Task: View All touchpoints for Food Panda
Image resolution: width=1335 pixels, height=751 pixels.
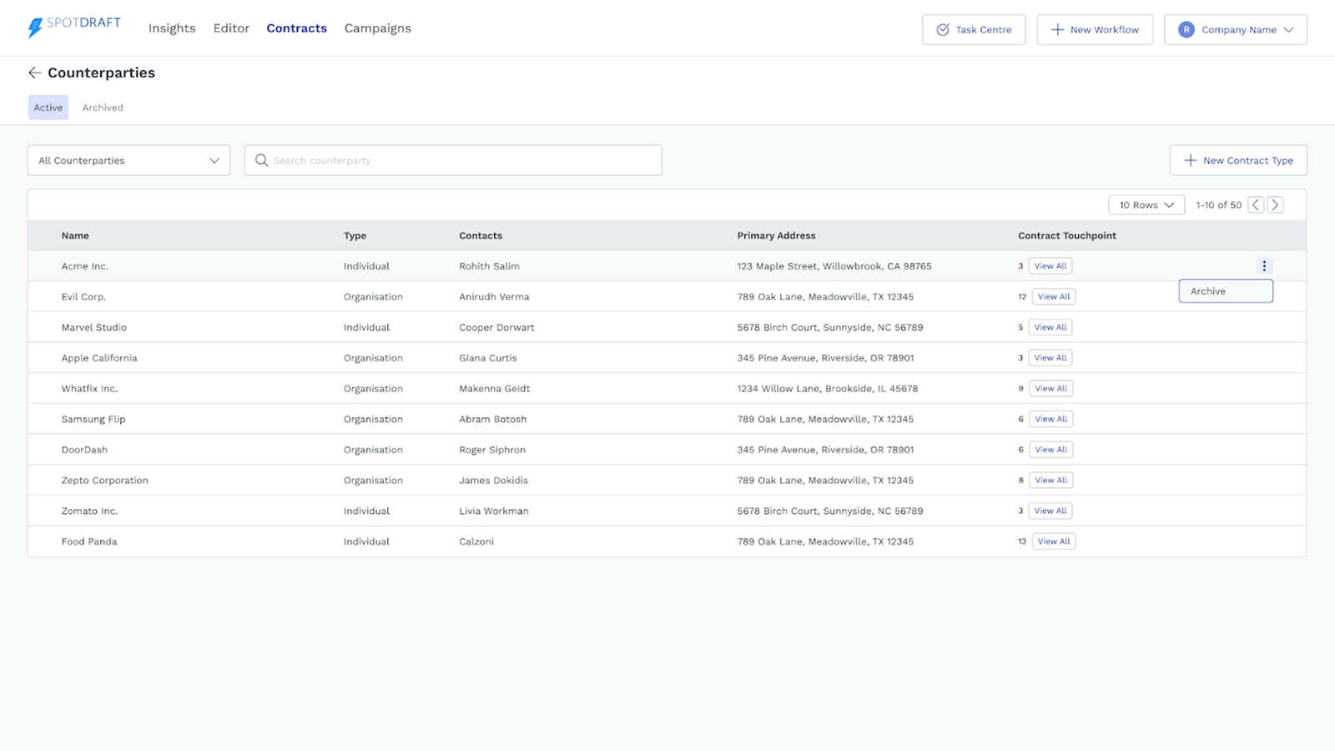Action: (1054, 542)
